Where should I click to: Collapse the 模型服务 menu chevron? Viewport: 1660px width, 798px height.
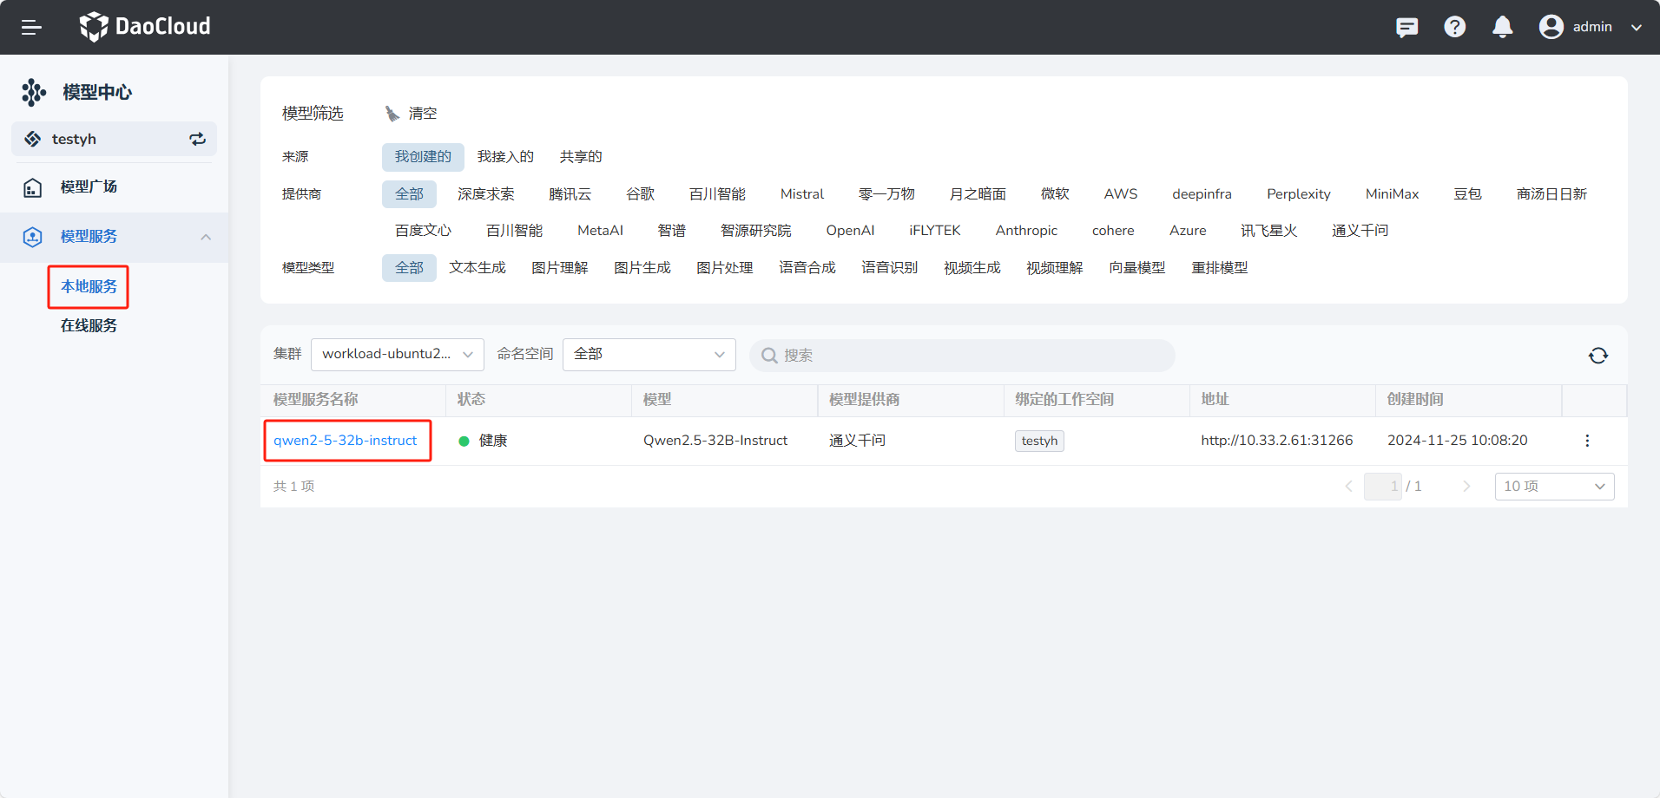click(206, 237)
